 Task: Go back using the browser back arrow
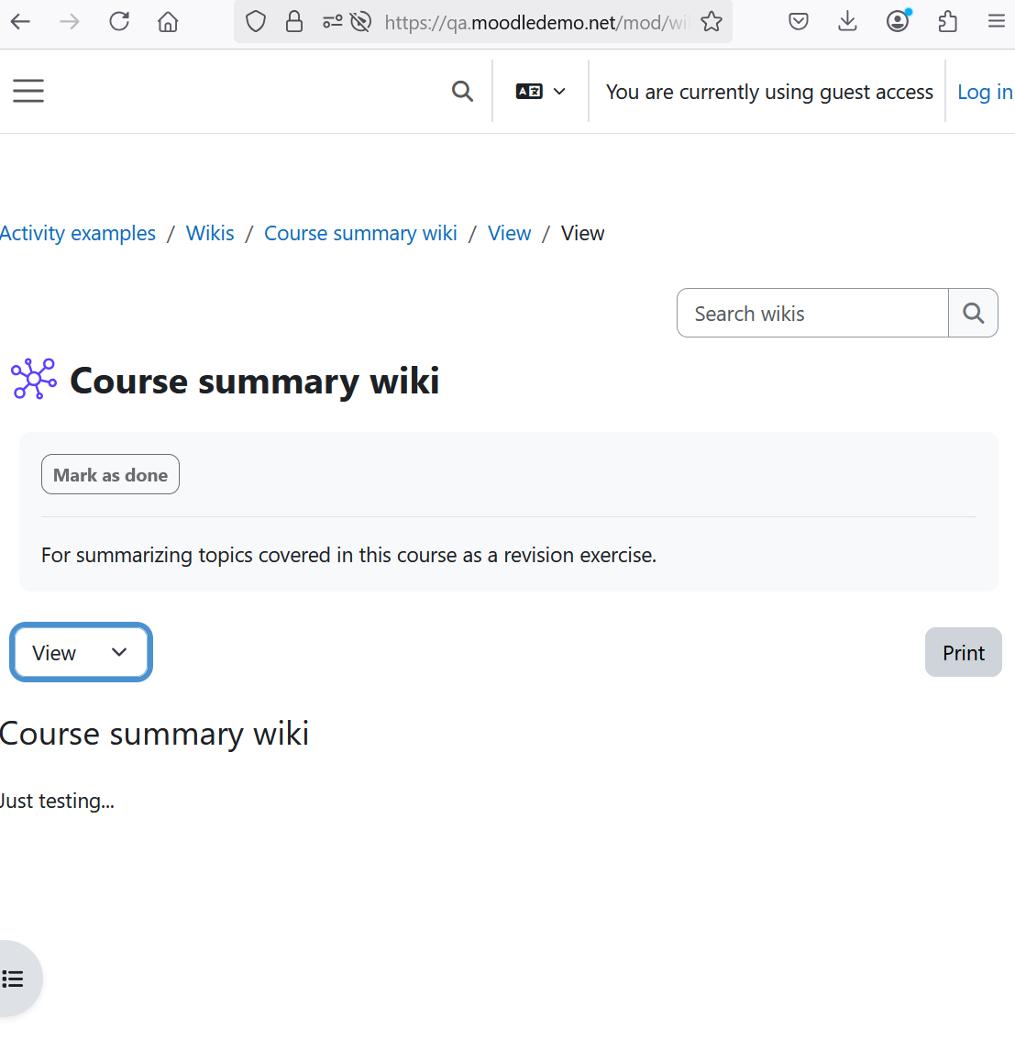tap(21, 22)
